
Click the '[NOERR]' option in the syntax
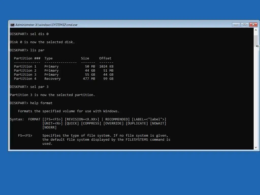50,127
